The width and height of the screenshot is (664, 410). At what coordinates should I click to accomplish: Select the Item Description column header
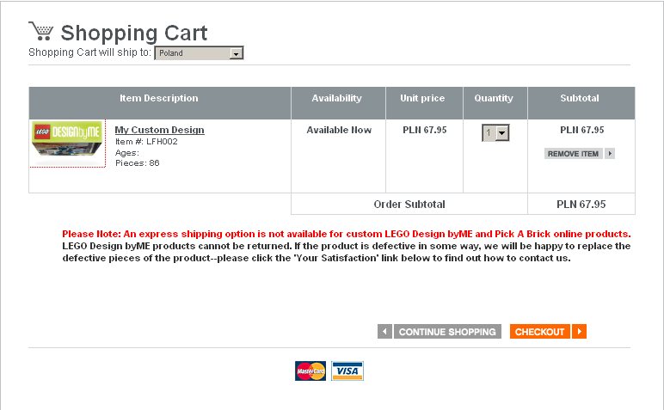158,99
